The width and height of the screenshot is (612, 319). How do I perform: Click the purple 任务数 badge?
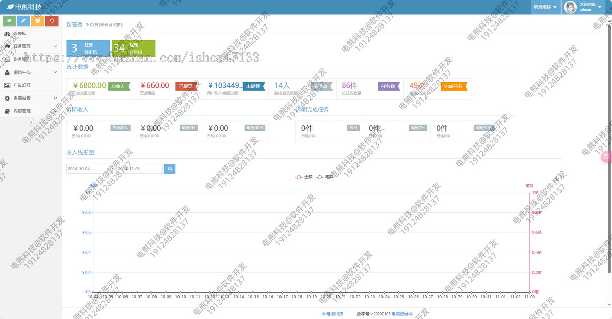click(x=390, y=86)
